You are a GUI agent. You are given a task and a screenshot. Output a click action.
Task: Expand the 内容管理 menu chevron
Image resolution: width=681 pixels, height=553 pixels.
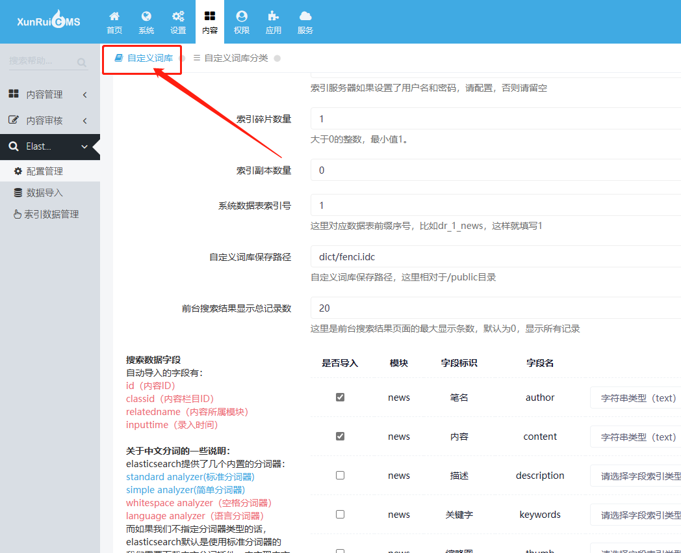click(84, 95)
